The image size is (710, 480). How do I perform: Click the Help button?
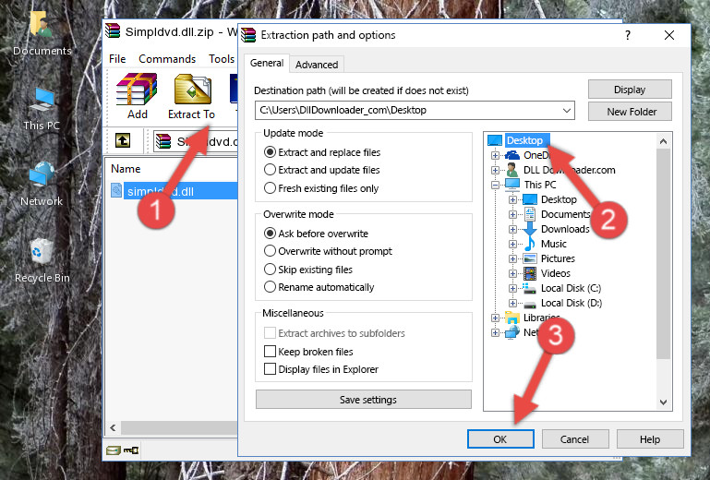[650, 439]
